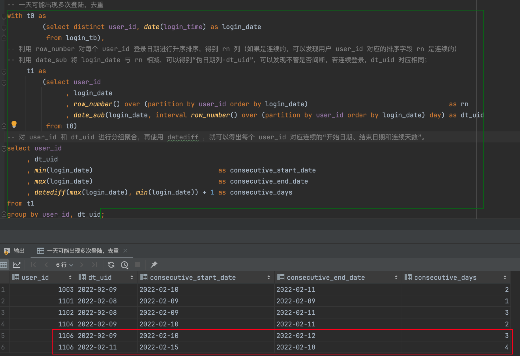The width and height of the screenshot is (520, 356).
Task: Click 'consecutive_start_date' alias in SQL editor
Action: pos(273,170)
